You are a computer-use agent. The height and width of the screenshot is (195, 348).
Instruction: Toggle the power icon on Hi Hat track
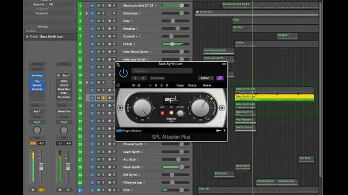tap(92, 44)
